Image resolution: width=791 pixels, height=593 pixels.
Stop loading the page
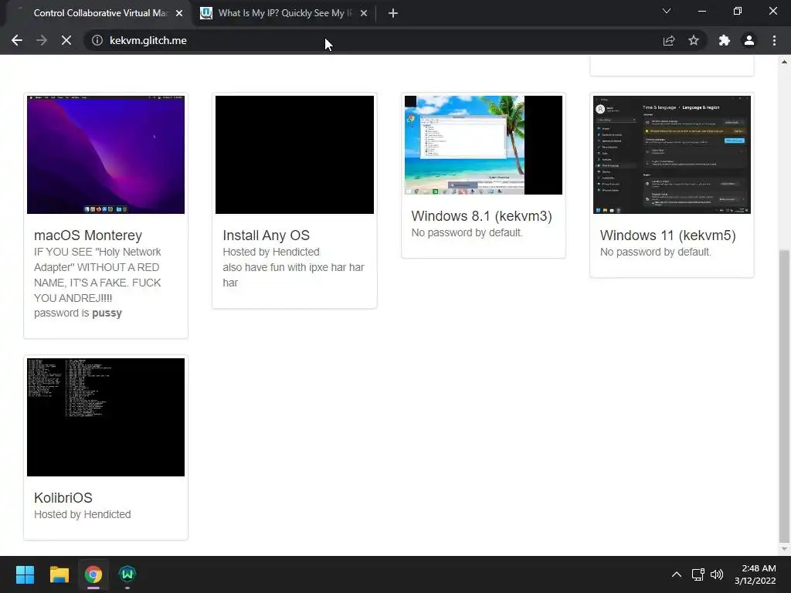point(66,40)
